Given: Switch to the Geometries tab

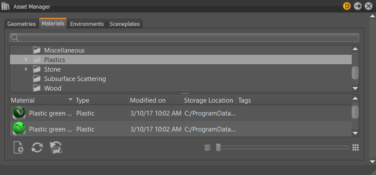Looking at the screenshot, I should click(x=21, y=24).
